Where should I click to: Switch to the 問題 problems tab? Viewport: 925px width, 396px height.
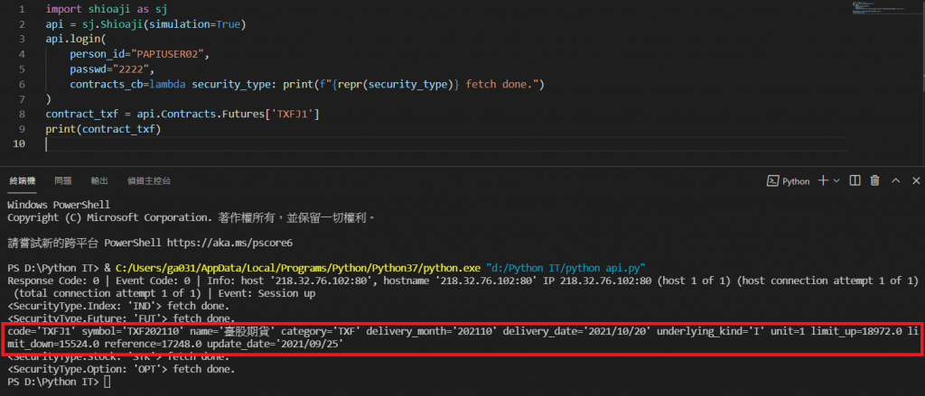63,181
